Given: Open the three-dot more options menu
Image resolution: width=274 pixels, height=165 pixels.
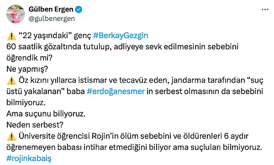Looking at the screenshot, I should pos(265,10).
